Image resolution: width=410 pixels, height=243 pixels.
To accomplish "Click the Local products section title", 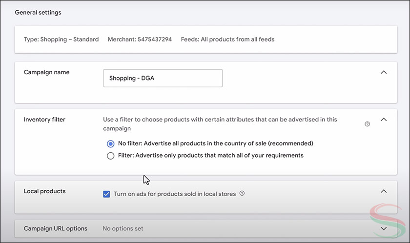I will 44,191.
